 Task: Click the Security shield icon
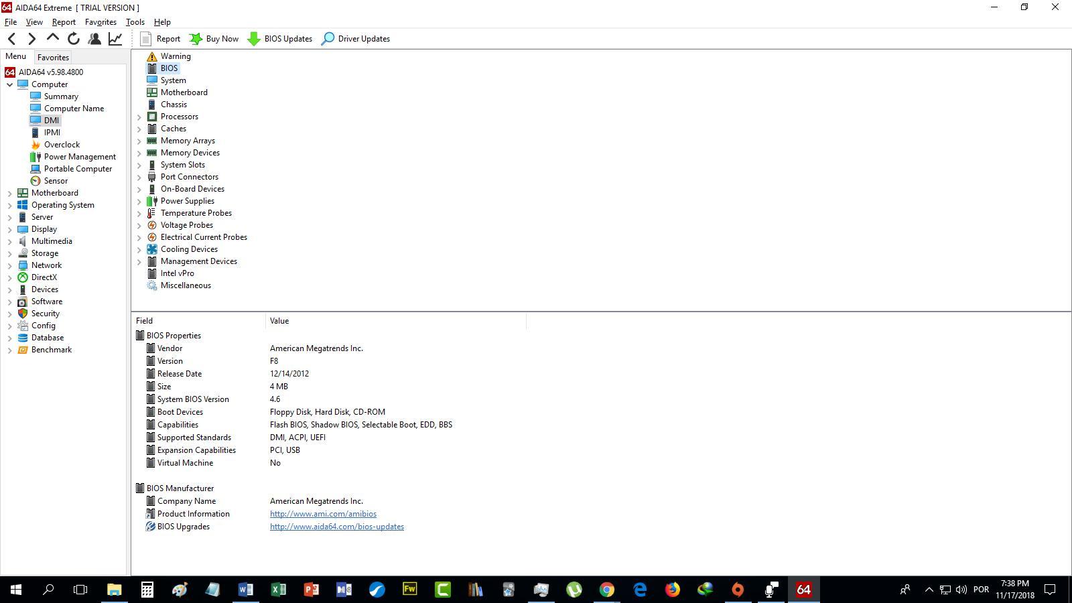[23, 314]
